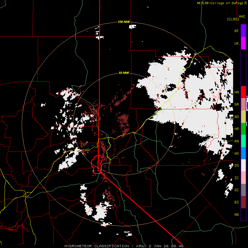This screenshot has height=248, width=248.
Task: Click the [CLAS] units label
Action: [x=233, y=19]
